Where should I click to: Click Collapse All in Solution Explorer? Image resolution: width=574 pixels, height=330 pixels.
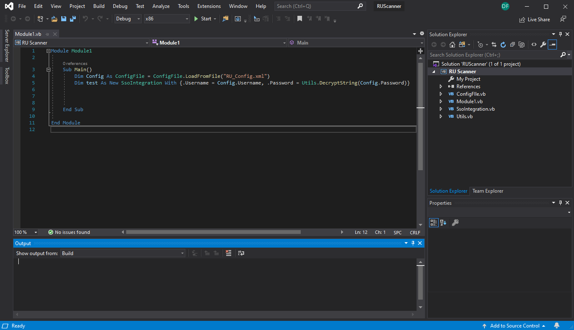tap(512, 45)
